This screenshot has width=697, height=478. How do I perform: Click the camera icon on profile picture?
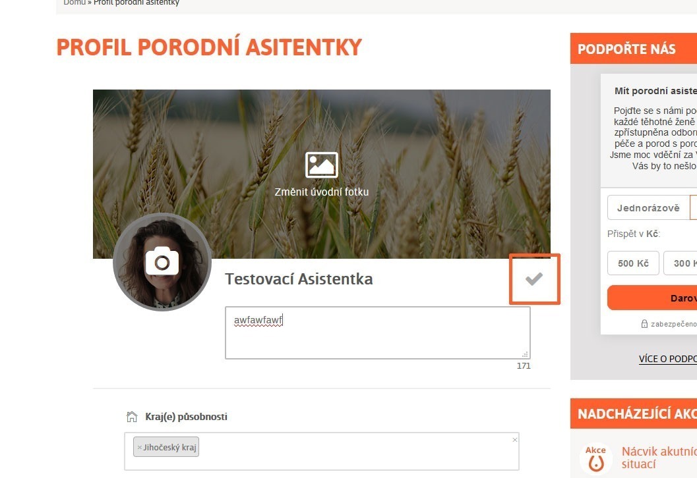(162, 261)
